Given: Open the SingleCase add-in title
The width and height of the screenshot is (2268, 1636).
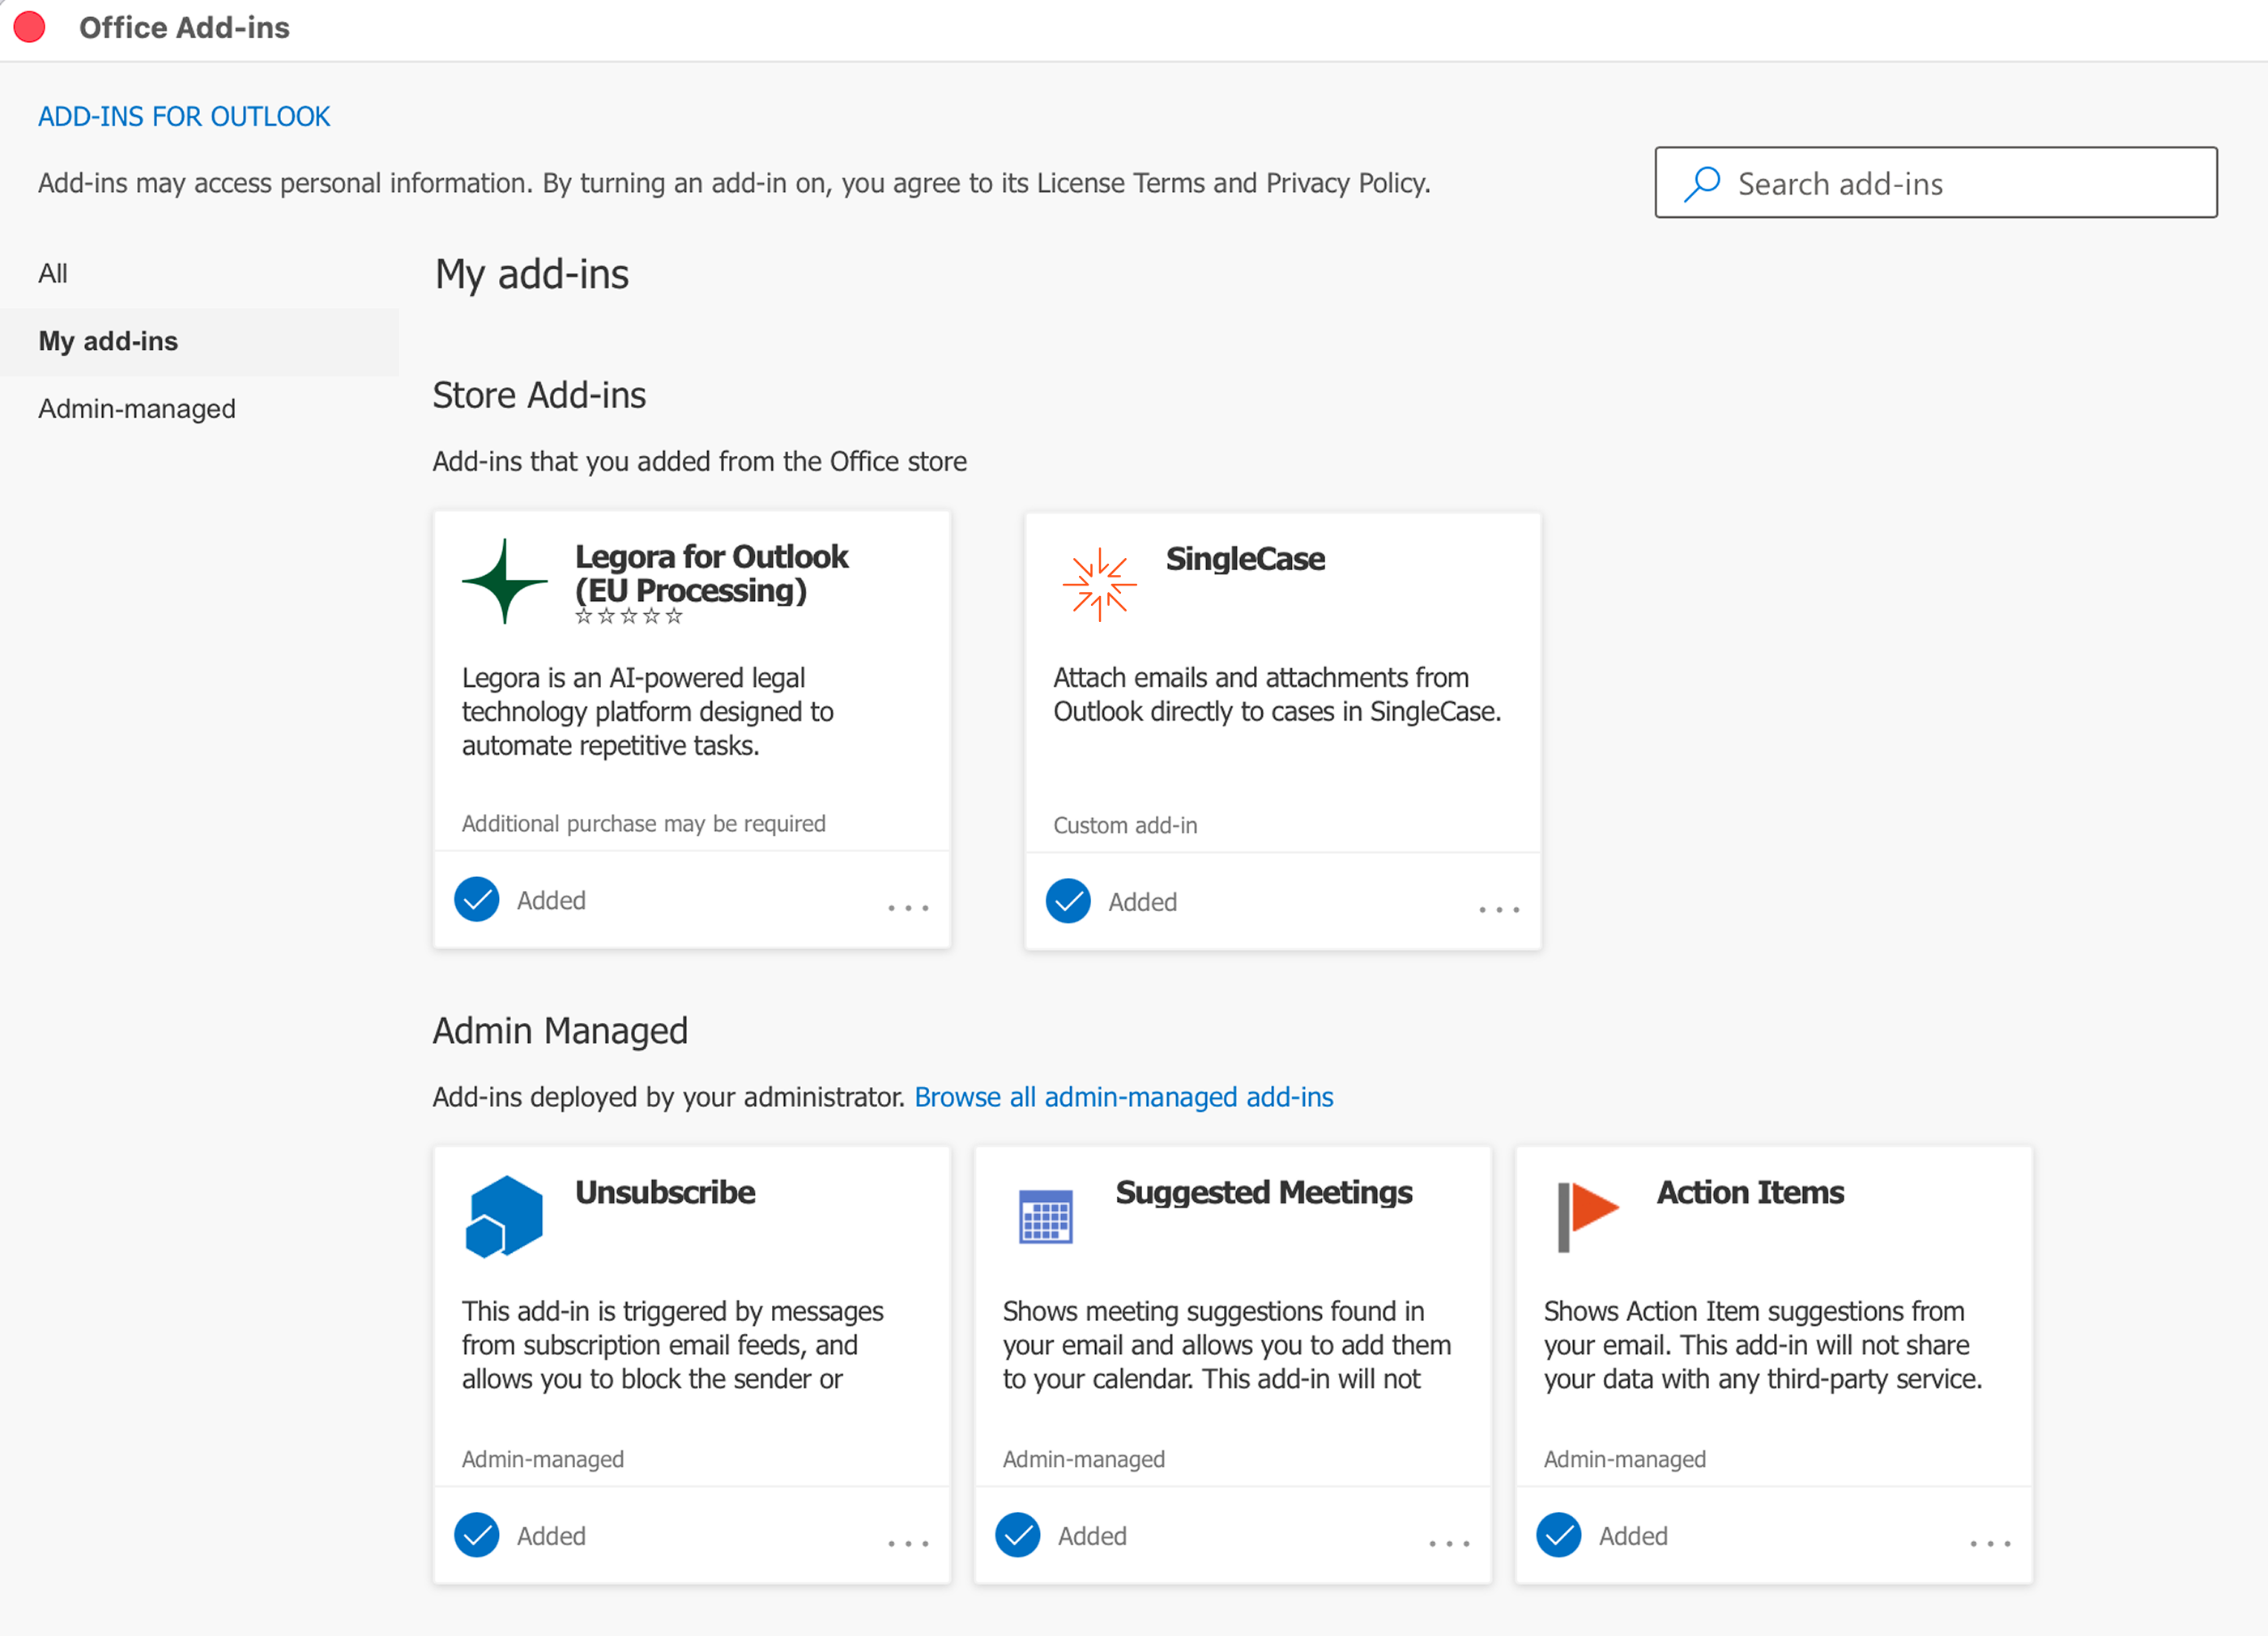Looking at the screenshot, I should pos(1245,558).
